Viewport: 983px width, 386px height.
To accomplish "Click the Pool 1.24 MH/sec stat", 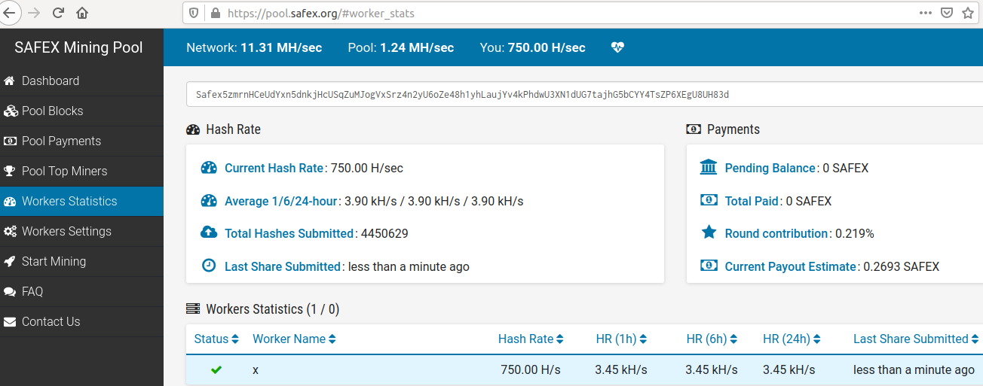I will point(400,47).
